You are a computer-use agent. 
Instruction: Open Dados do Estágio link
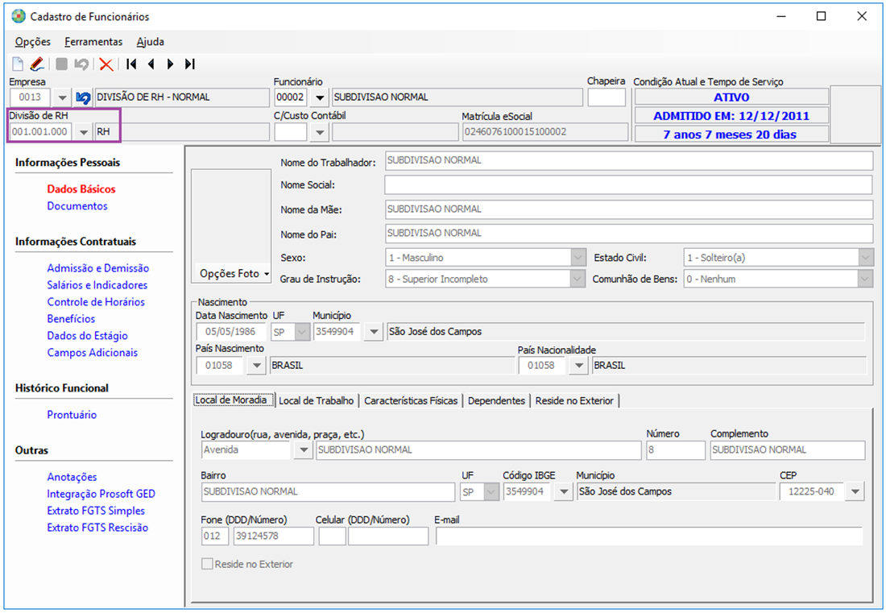(87, 336)
